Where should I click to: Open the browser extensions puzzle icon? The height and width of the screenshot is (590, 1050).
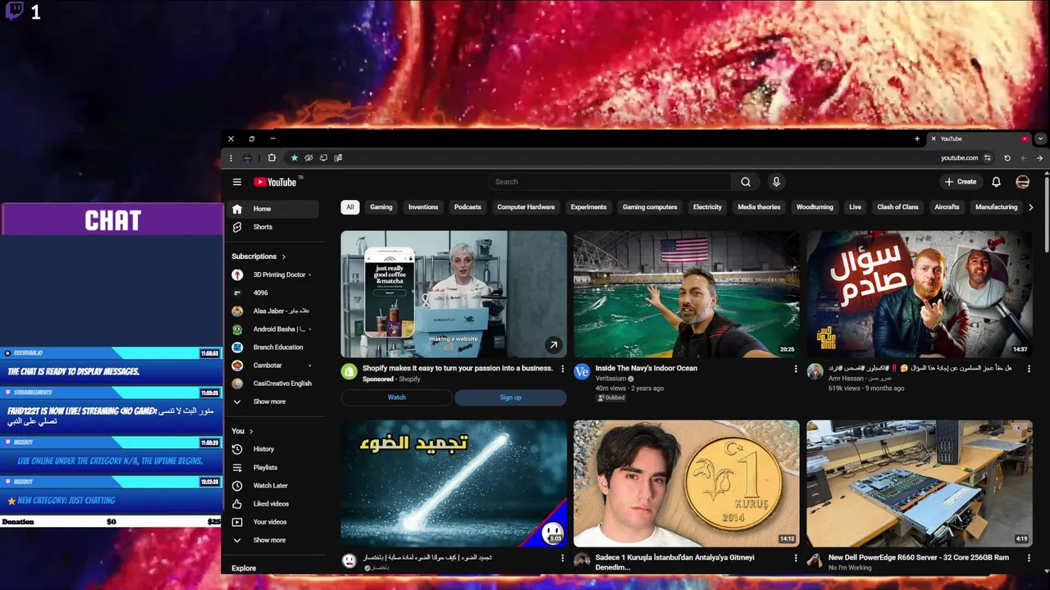tap(272, 158)
